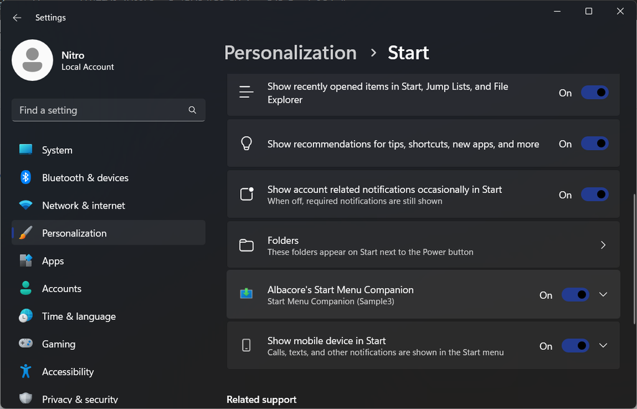Select the Bluetooth & devices icon
The height and width of the screenshot is (409, 637).
point(26,177)
